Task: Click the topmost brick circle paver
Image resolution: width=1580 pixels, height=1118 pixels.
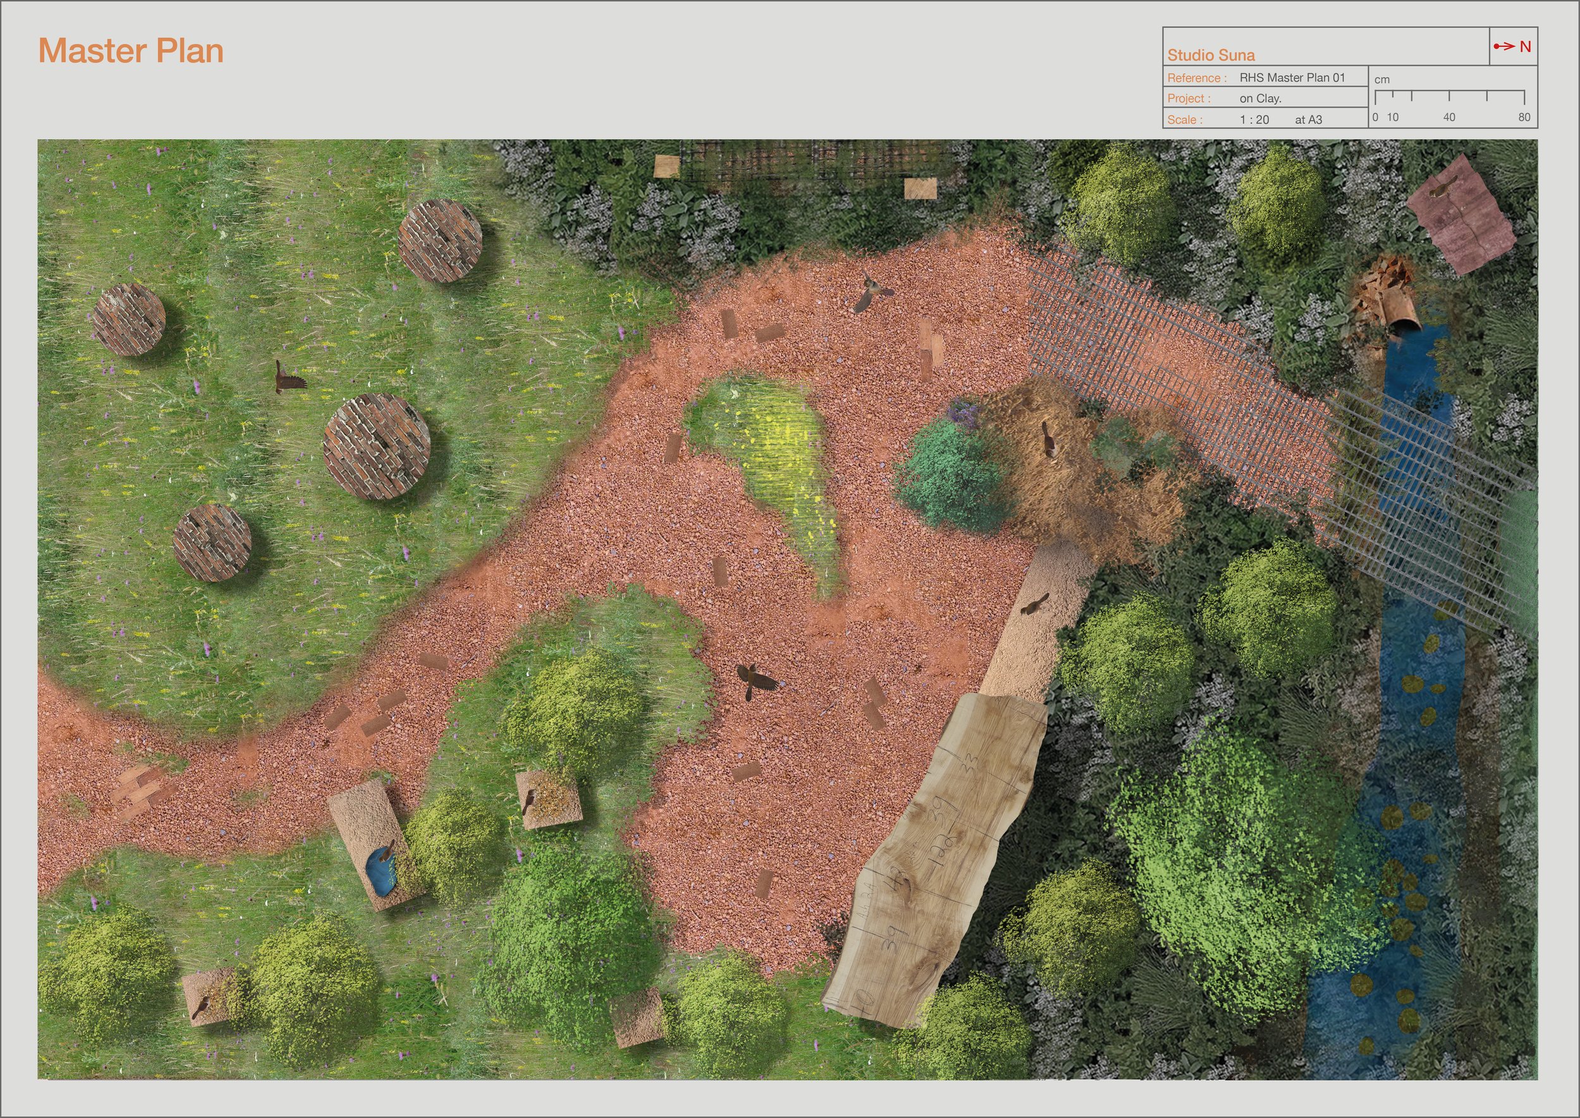Action: click(x=441, y=241)
